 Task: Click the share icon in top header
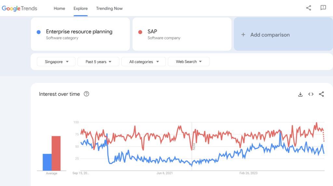[x=308, y=8]
